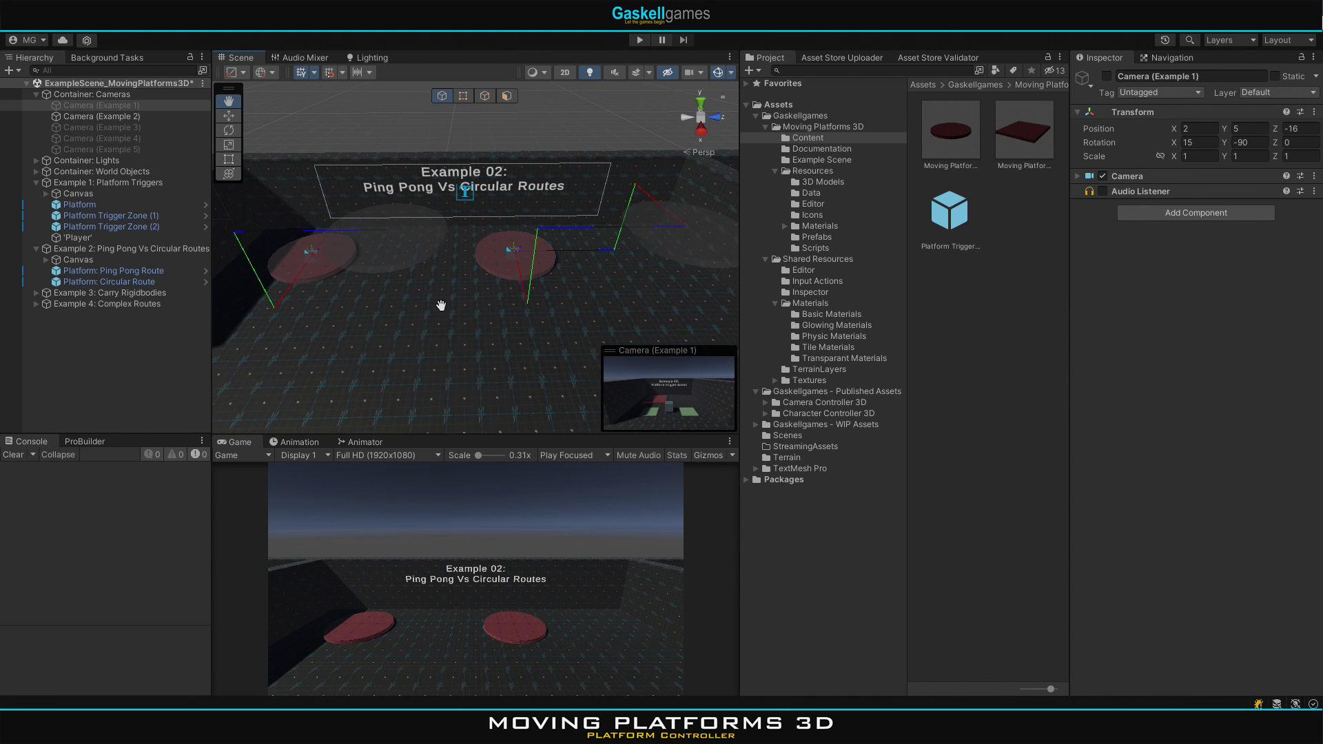
Task: Toggle Scene lighting bulb icon
Action: coord(589,72)
